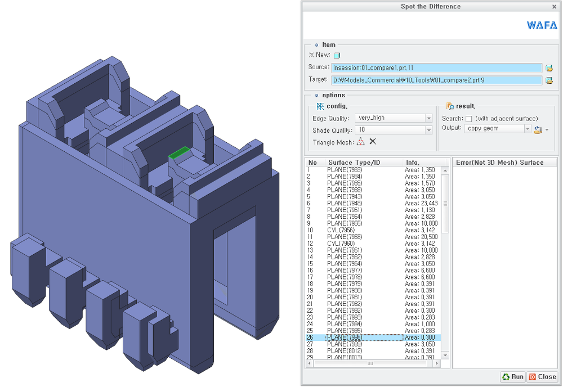The image size is (563, 387).
Task: Click the Info. column header
Action: tap(413, 163)
